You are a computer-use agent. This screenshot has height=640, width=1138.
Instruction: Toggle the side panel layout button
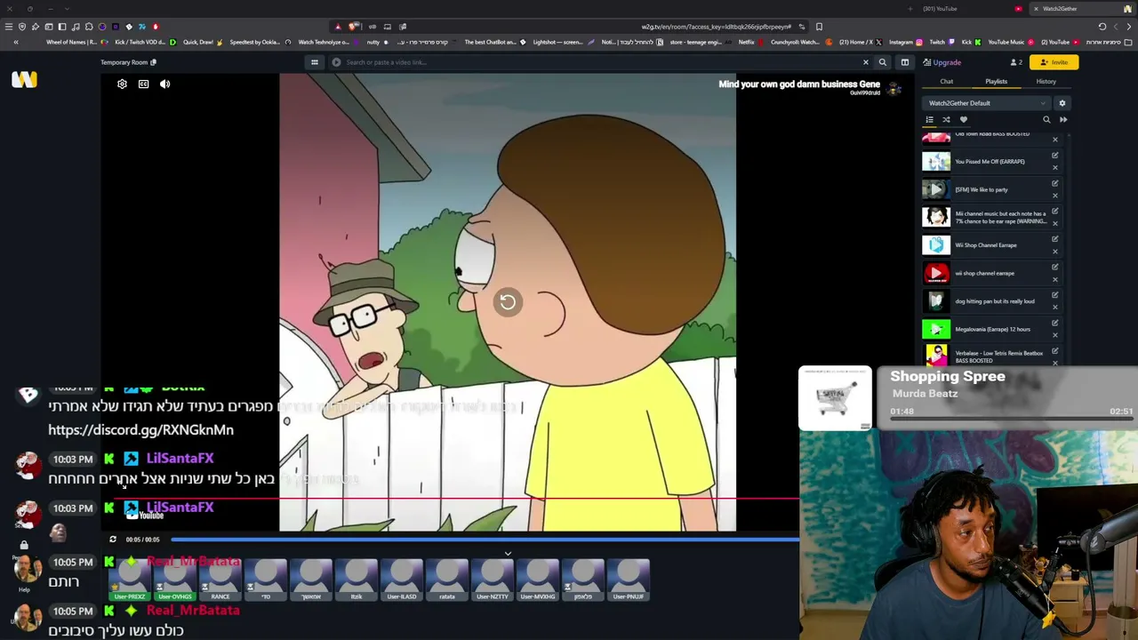(x=904, y=62)
